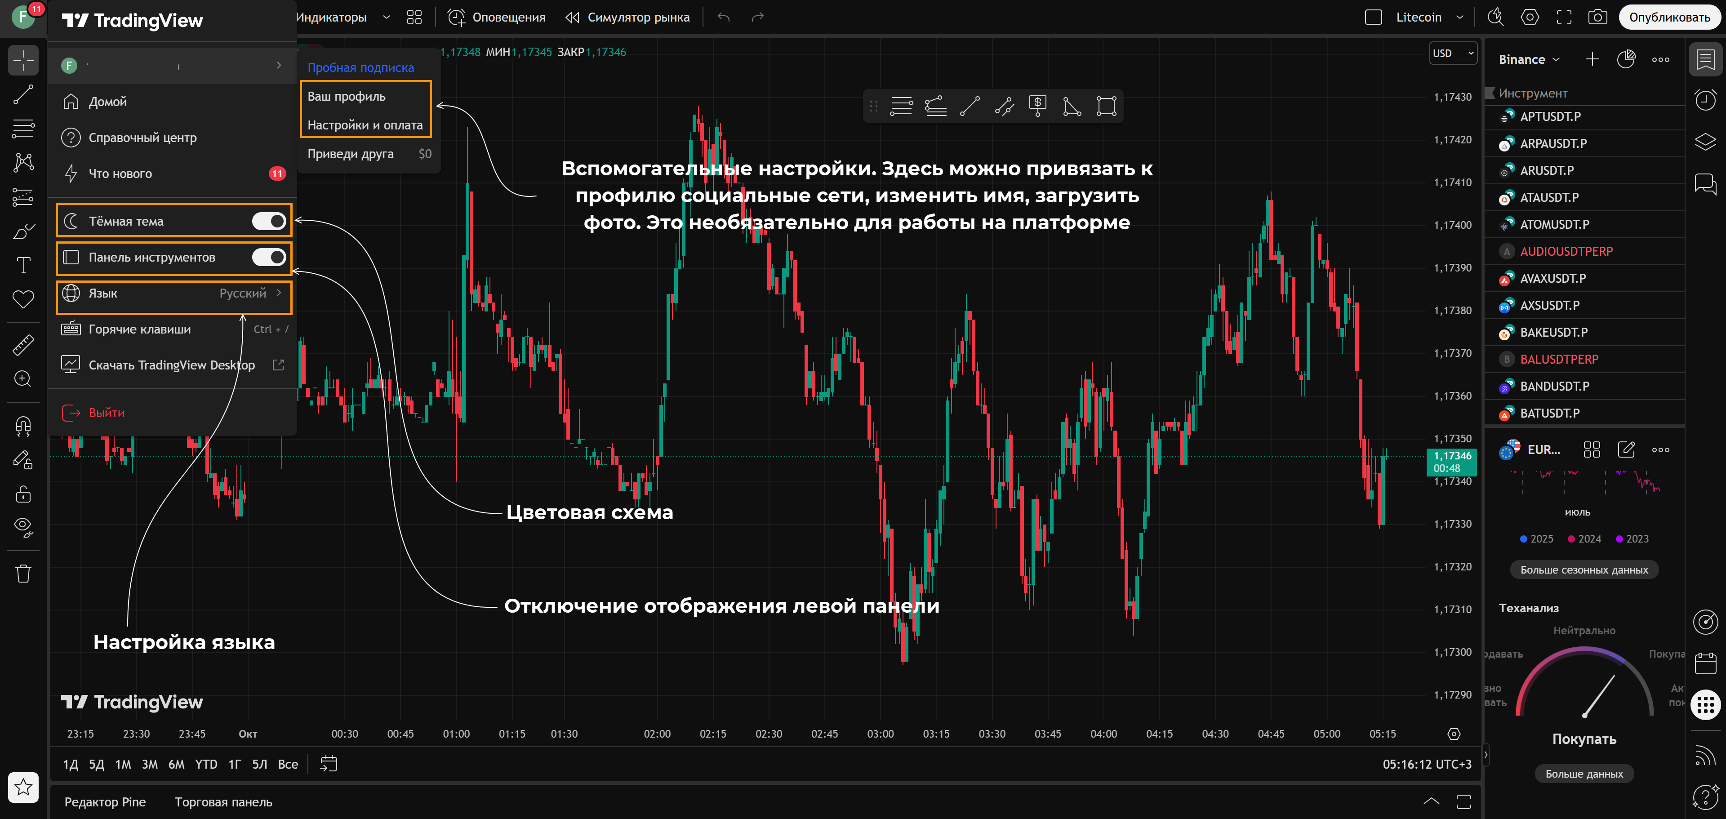Click the trash remove drawings icon
The width and height of the screenshot is (1726, 819).
click(x=23, y=574)
